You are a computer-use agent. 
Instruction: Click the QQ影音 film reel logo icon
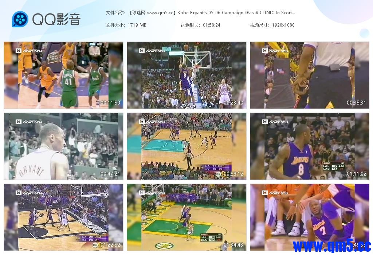20,19
